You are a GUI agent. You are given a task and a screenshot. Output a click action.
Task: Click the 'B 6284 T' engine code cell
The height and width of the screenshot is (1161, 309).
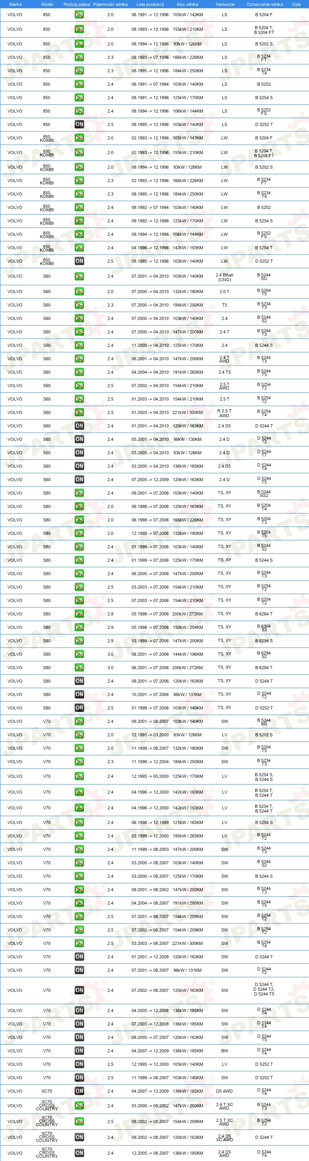tap(264, 614)
